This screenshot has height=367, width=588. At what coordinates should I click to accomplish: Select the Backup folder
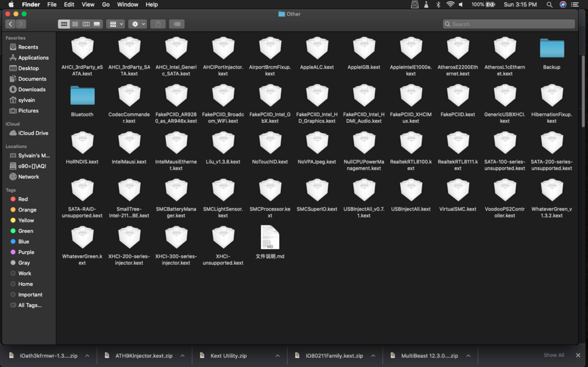tap(552, 48)
